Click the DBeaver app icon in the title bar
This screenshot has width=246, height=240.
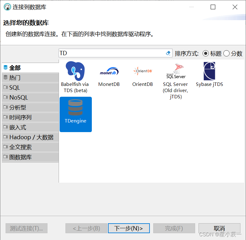(7, 7)
